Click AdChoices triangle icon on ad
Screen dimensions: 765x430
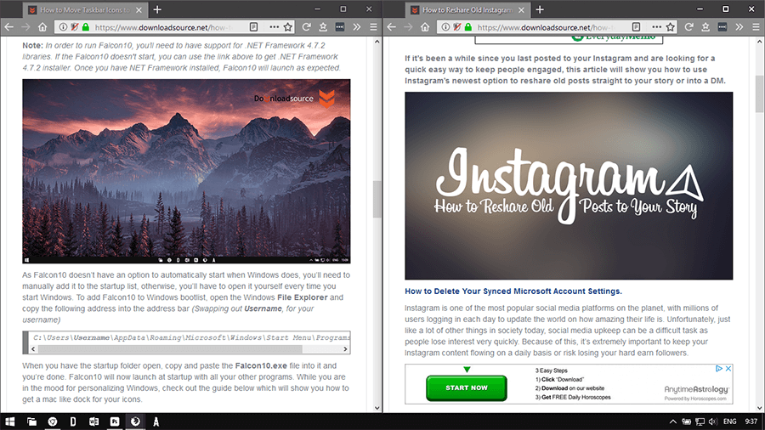719,369
